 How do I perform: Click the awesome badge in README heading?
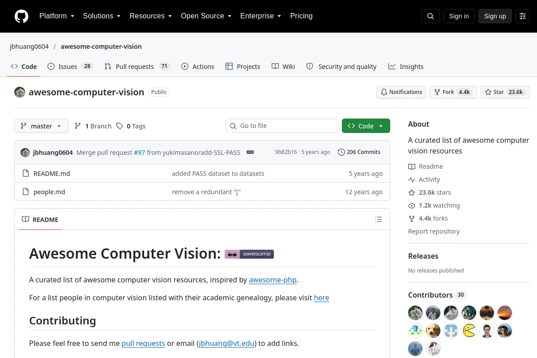pyautogui.click(x=249, y=254)
